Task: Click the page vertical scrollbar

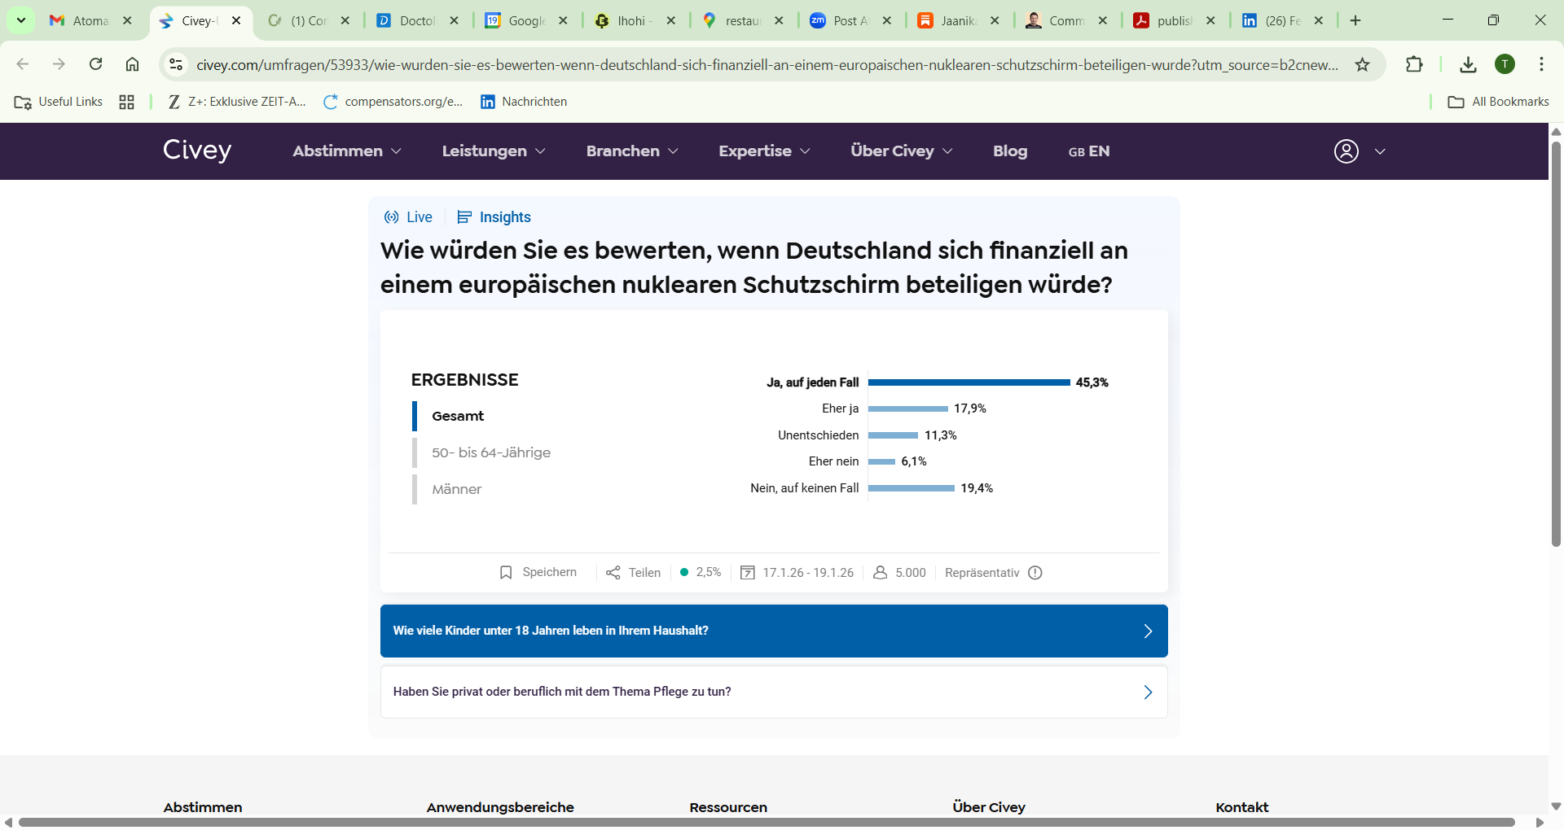Action: (1556, 342)
